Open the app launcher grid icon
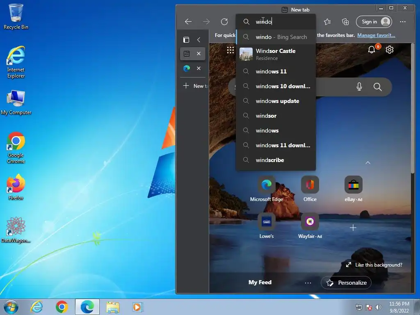Image resolution: width=420 pixels, height=315 pixels. pos(231,50)
